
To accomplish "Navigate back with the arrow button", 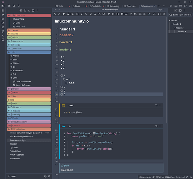I will pyautogui.click(x=56, y=10).
